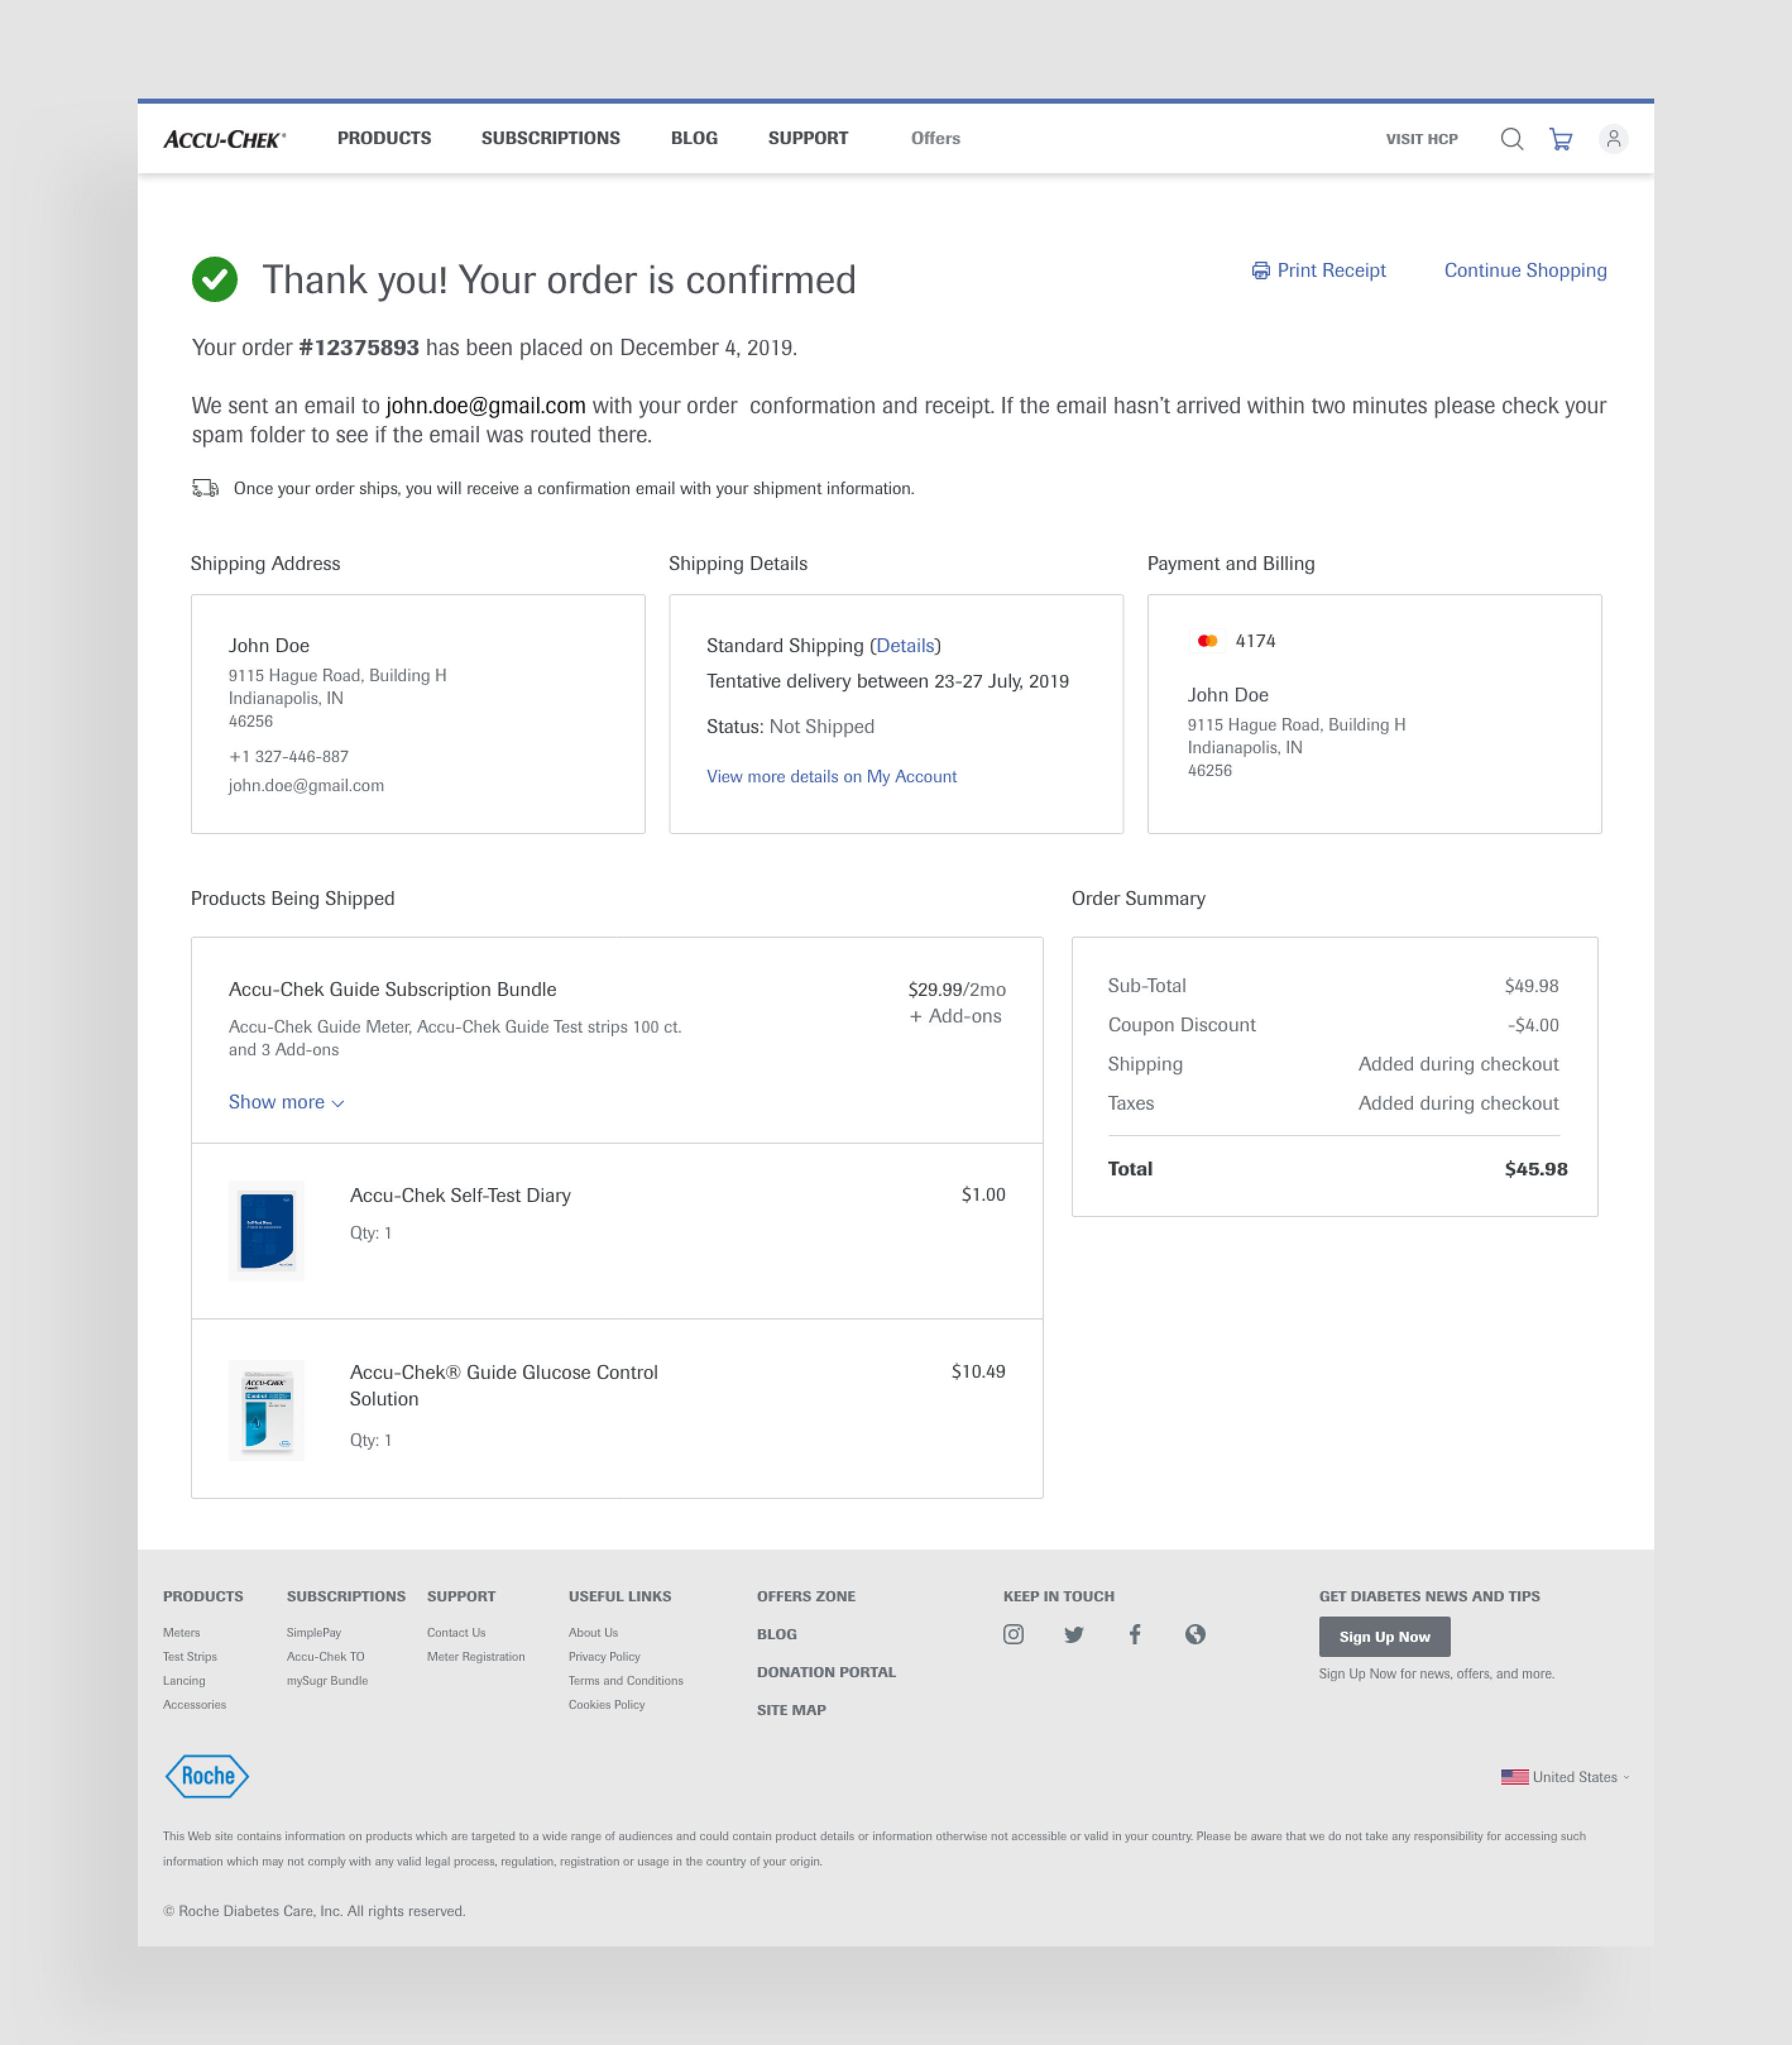This screenshot has width=1792, height=2045.
Task: Go to BLOG in the header
Action: 694,138
